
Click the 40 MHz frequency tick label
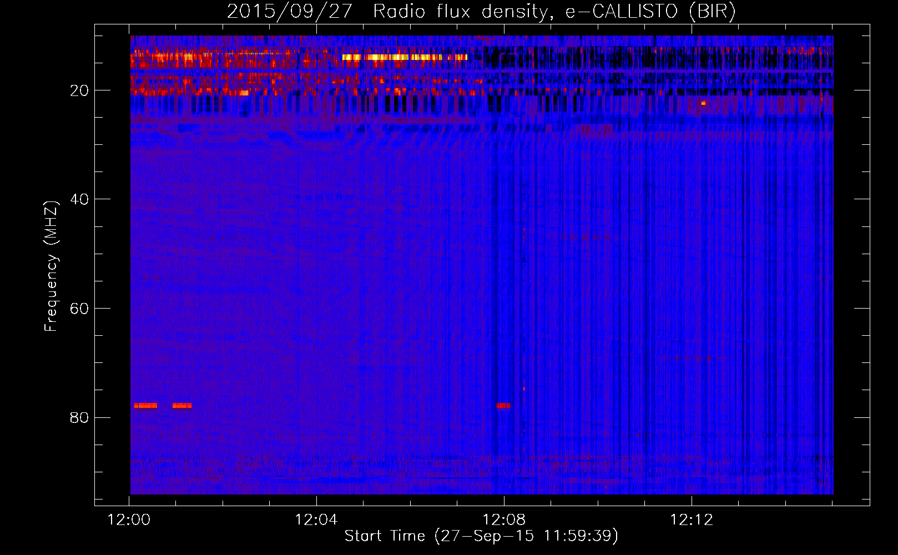[79, 199]
